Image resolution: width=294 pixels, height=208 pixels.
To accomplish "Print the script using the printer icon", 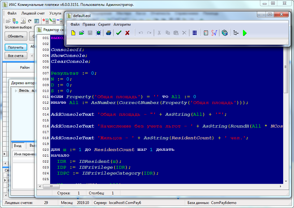I will click(x=109, y=33).
